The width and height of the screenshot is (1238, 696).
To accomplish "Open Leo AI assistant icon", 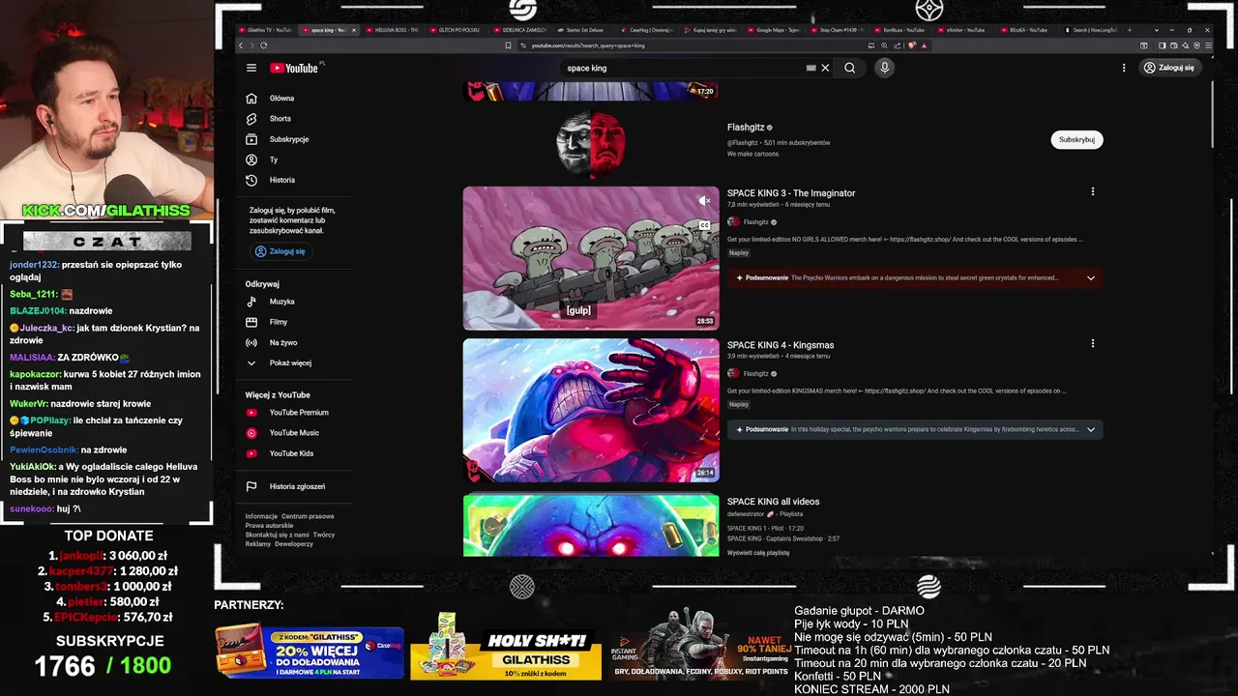I will [x=1185, y=45].
